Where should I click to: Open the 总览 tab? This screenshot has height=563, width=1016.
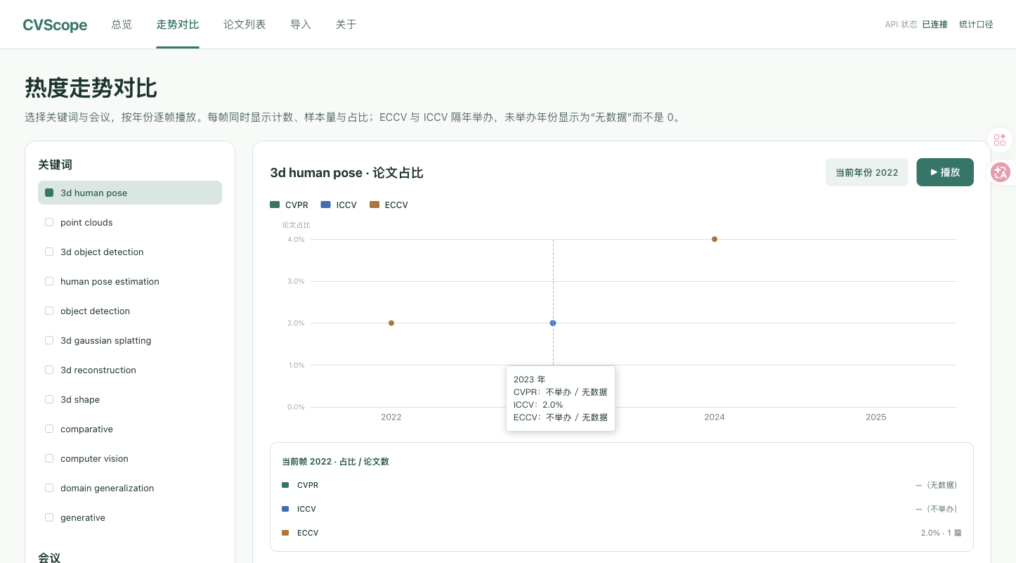[x=122, y=25]
